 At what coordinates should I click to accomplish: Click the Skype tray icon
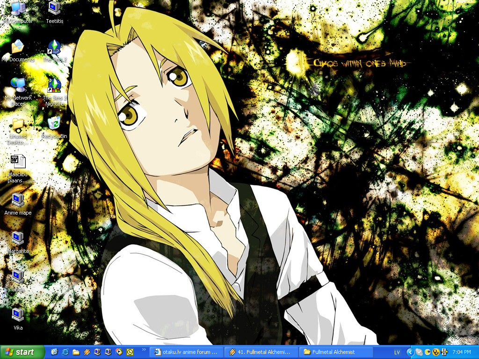click(419, 352)
